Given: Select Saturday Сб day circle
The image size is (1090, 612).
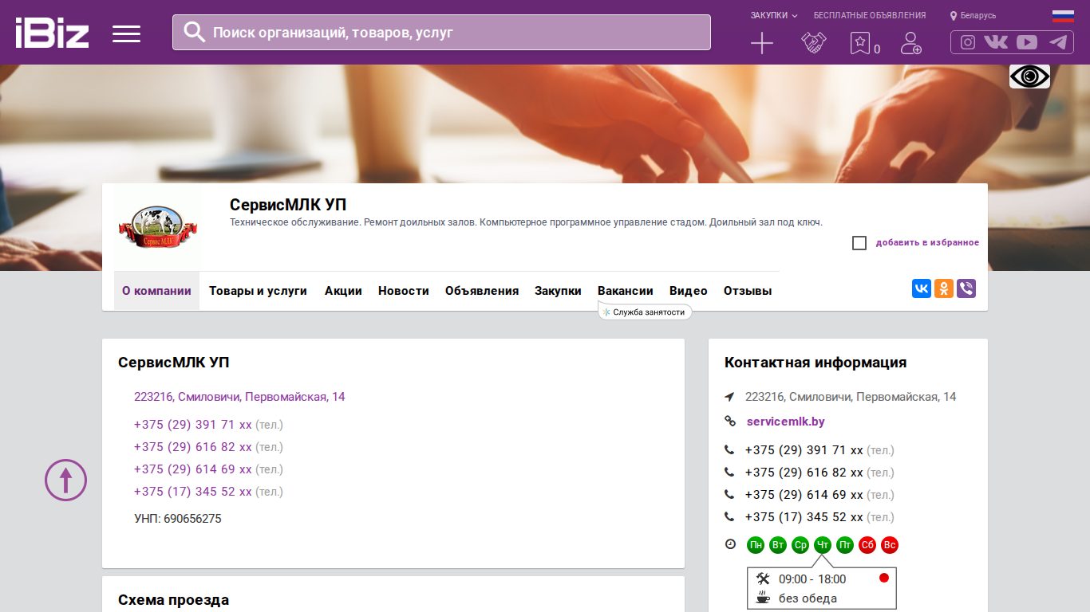Looking at the screenshot, I should (867, 545).
